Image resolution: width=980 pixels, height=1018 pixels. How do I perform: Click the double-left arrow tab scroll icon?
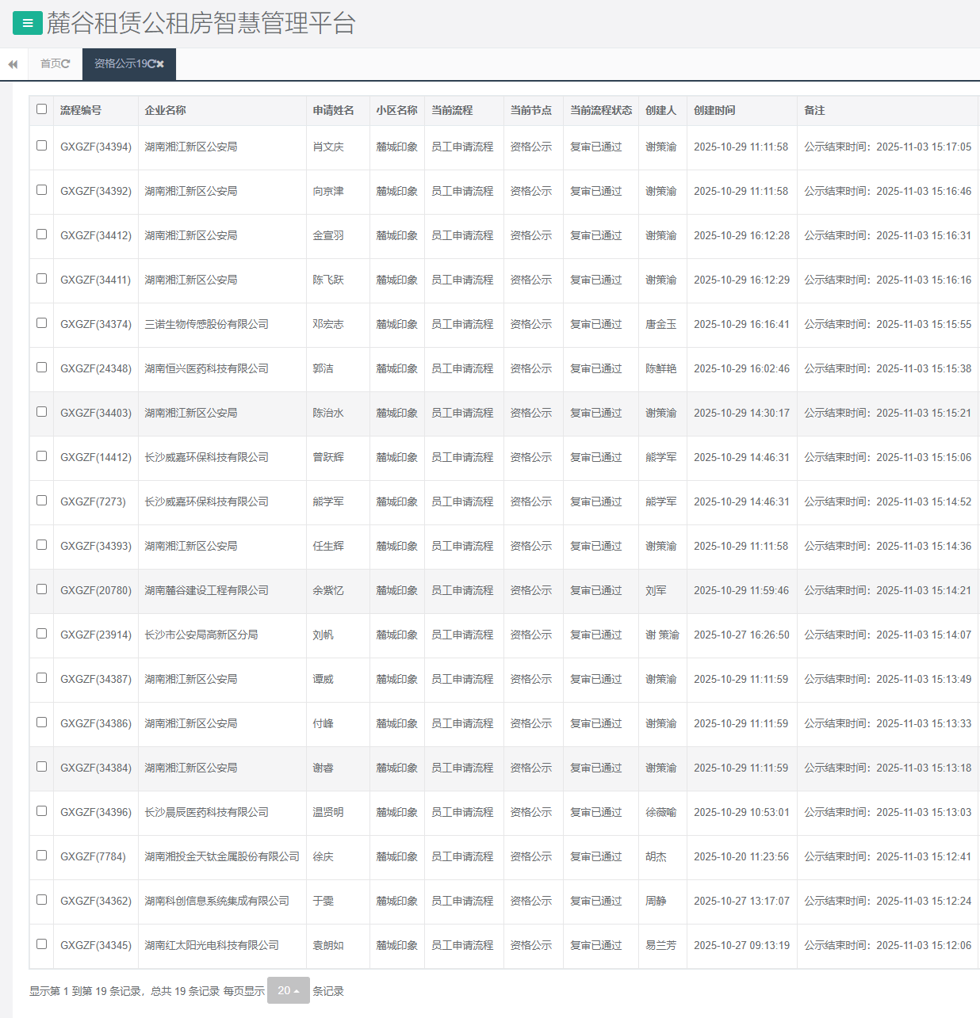pos(13,64)
